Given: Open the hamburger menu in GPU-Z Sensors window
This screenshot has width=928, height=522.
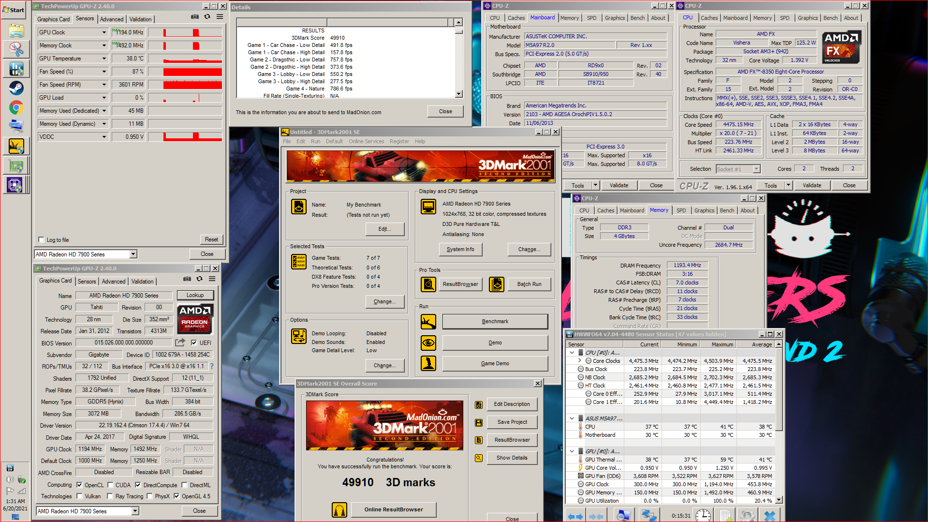Looking at the screenshot, I should (x=220, y=17).
